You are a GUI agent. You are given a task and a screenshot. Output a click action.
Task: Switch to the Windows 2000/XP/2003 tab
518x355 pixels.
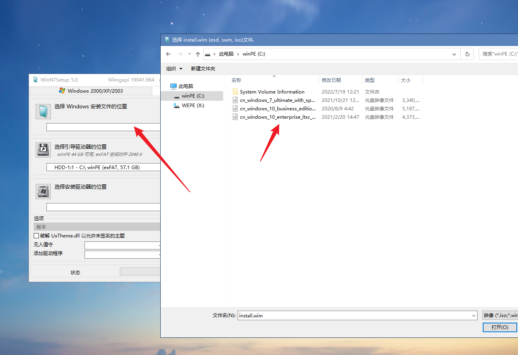pyautogui.click(x=91, y=91)
